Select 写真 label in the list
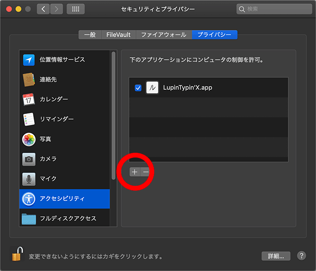This screenshot has width=316, height=271. 45,139
